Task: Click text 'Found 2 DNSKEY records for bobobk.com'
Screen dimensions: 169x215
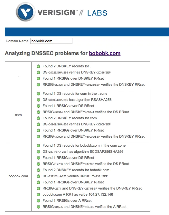Action: [76, 170]
